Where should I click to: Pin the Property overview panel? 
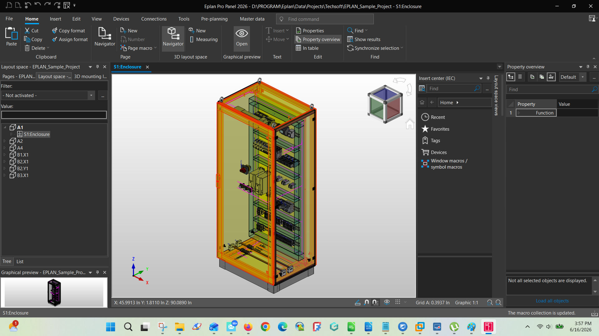coord(588,67)
